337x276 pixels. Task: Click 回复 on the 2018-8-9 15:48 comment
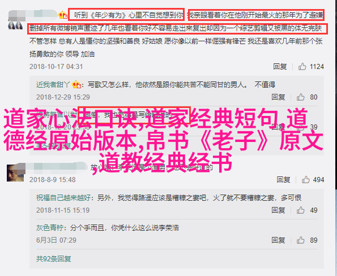click(283, 179)
